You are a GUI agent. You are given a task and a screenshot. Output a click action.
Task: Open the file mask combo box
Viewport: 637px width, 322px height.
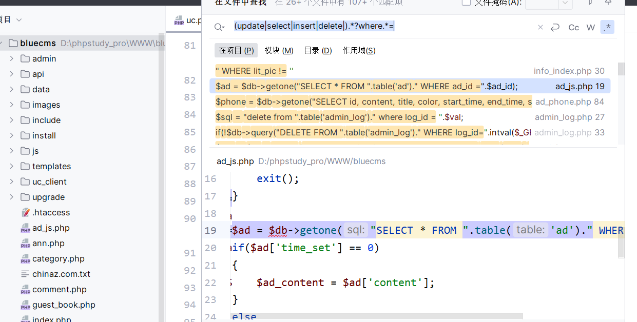point(549,3)
